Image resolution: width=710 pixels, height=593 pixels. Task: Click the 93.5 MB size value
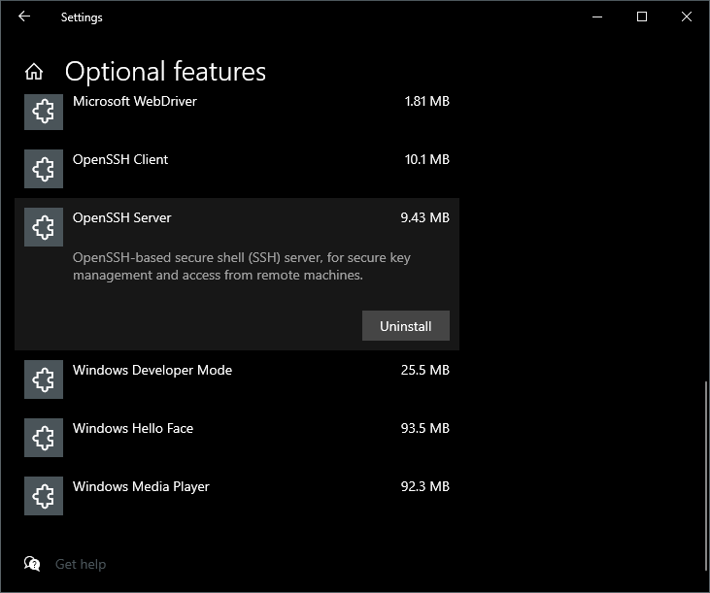click(425, 428)
